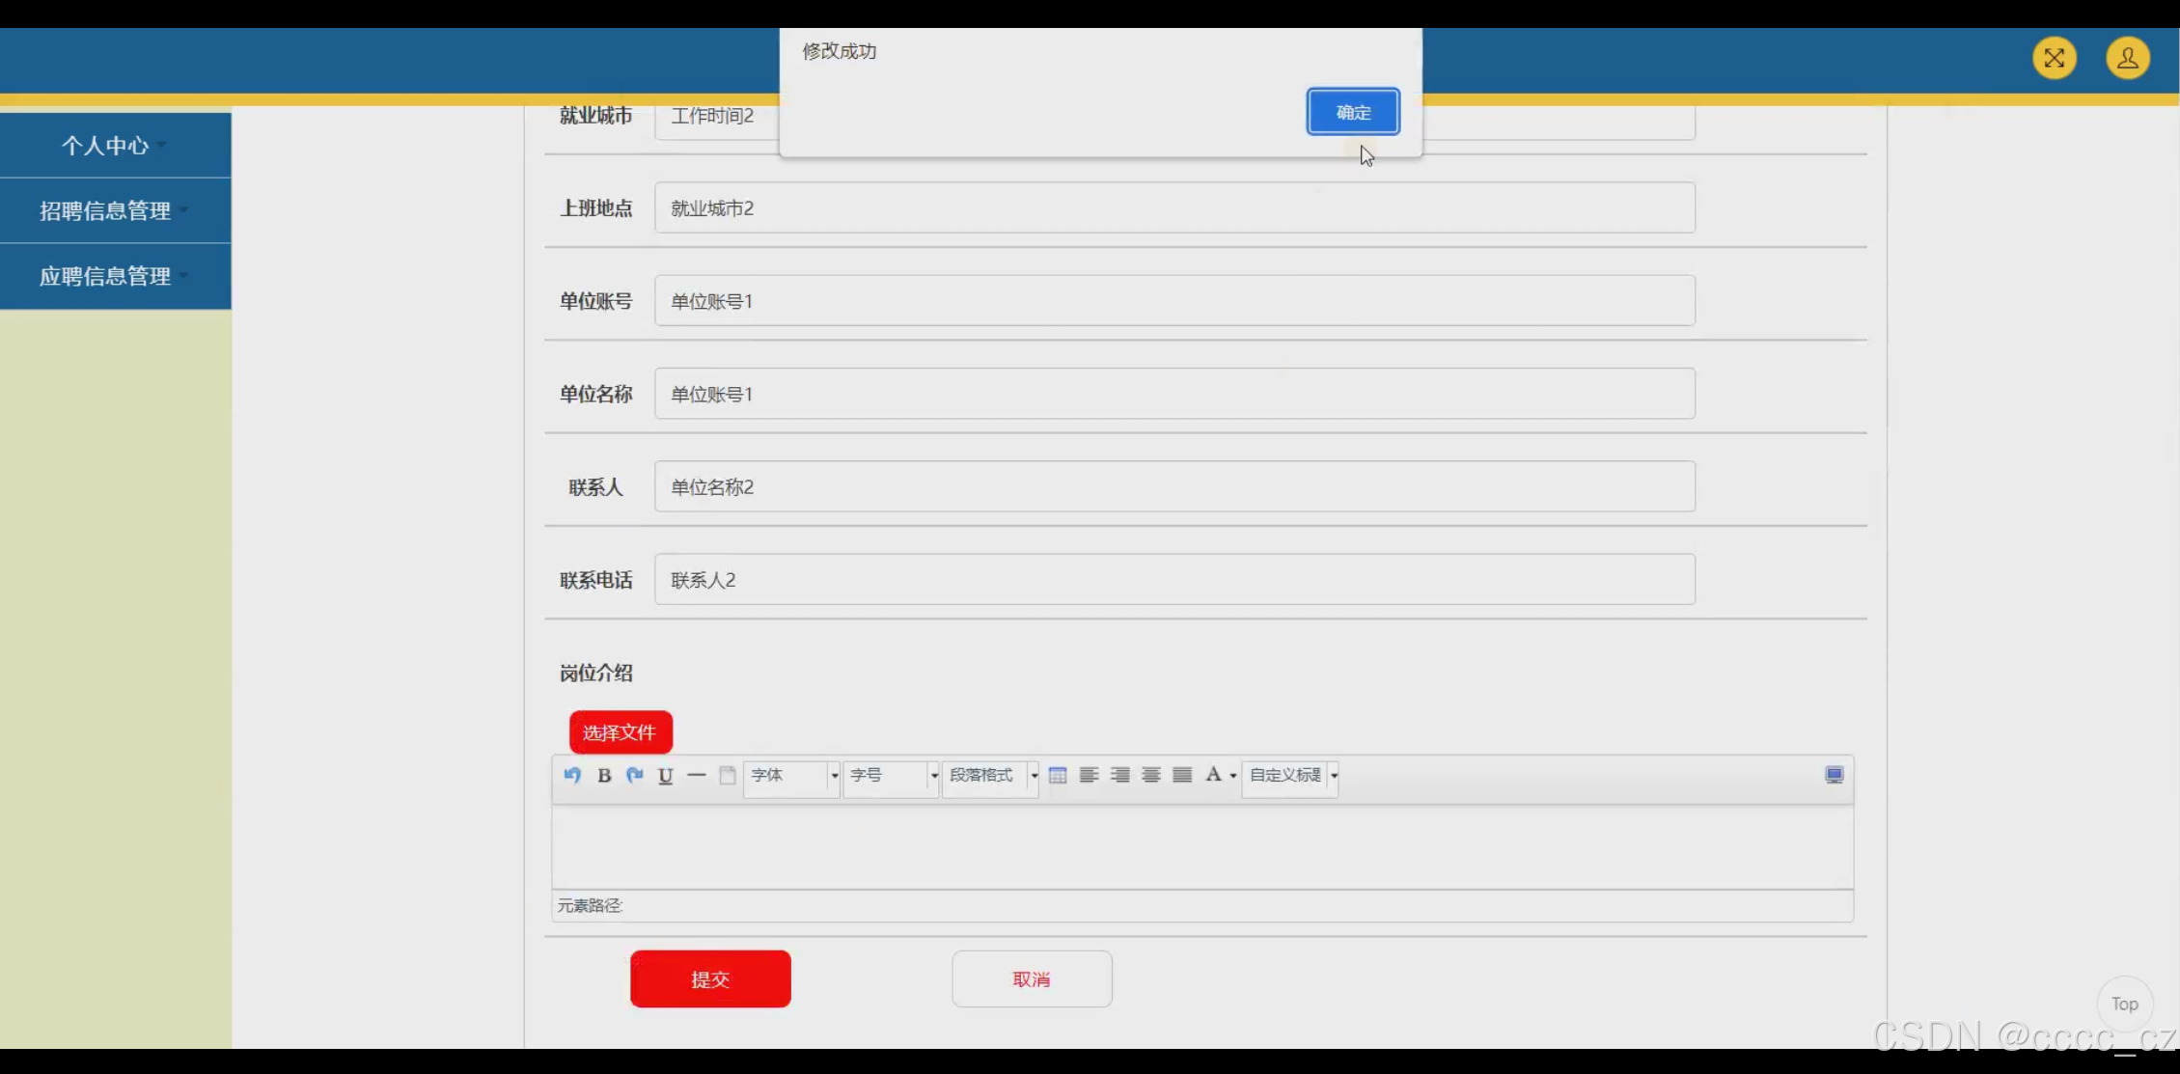Open 应聘信息管理 sidebar menu
Screen dimensions: 2180x1074
(x=106, y=276)
